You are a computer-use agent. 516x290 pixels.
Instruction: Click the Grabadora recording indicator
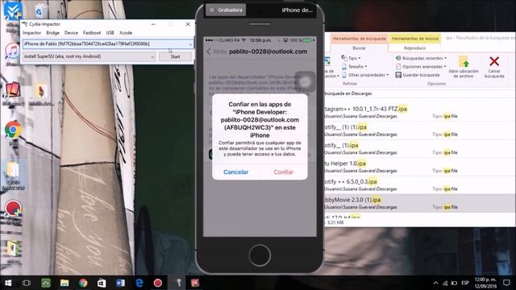pos(226,10)
